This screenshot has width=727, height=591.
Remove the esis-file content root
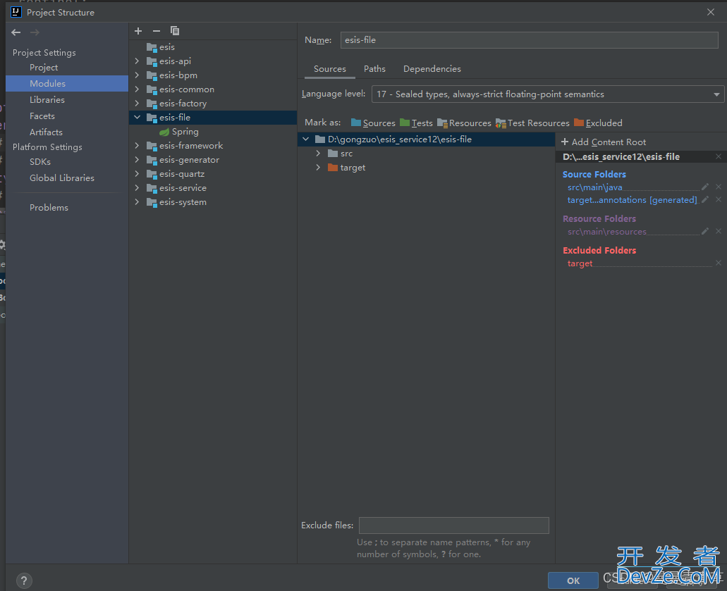tap(719, 156)
